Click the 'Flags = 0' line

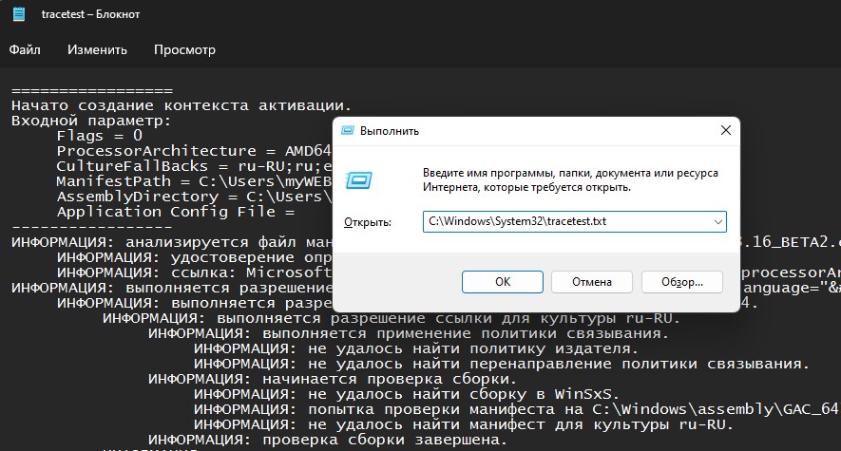100,136
